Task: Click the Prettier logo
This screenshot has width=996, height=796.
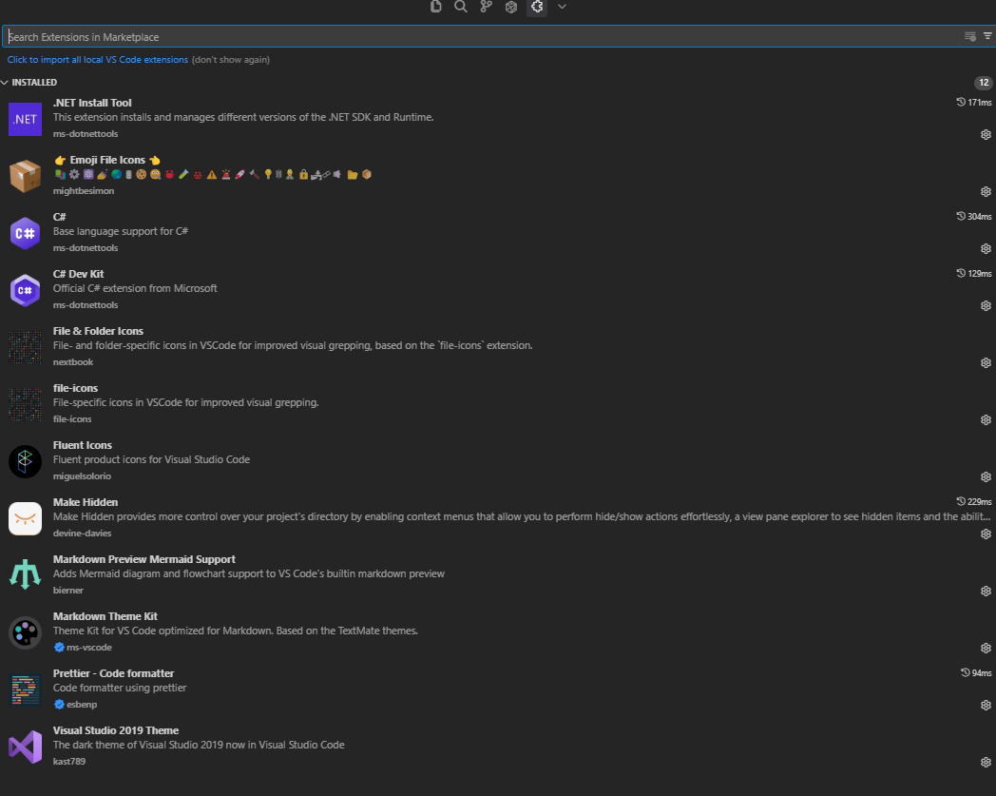Action: click(x=26, y=689)
